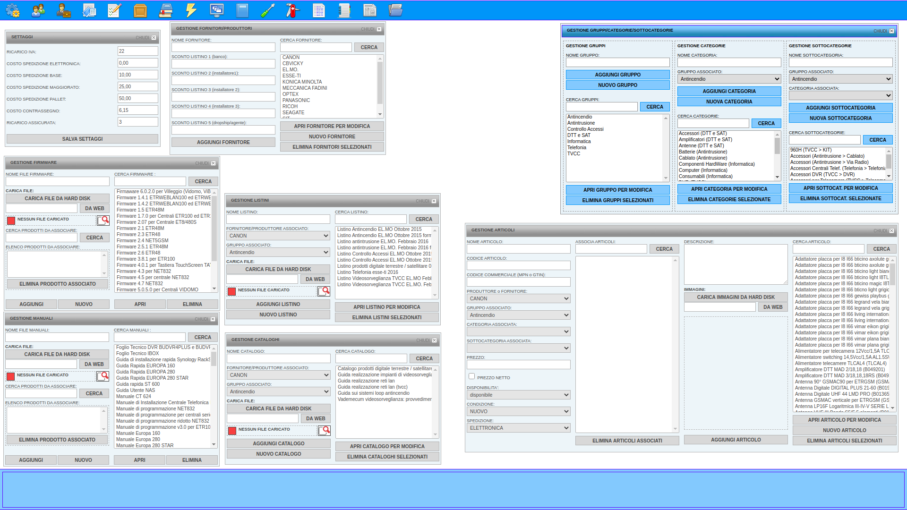Close the Settaggi panel

pos(154,38)
